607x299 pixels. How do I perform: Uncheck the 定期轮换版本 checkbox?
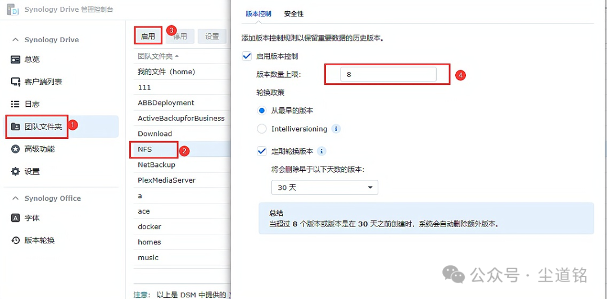click(x=261, y=151)
